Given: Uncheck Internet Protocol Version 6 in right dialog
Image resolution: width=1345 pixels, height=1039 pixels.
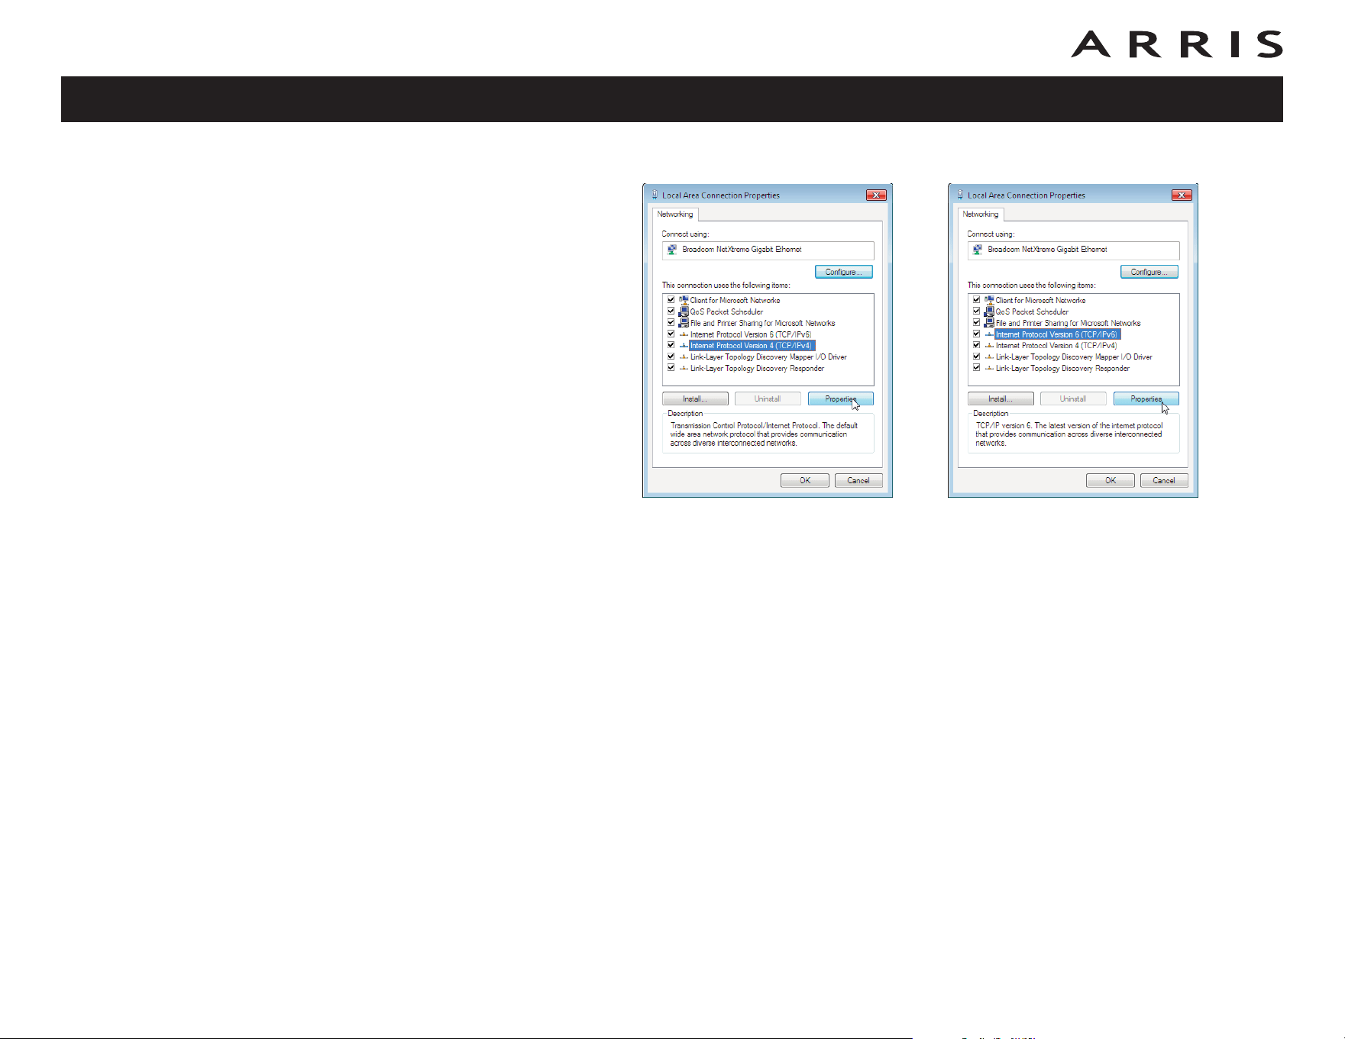Looking at the screenshot, I should (976, 334).
